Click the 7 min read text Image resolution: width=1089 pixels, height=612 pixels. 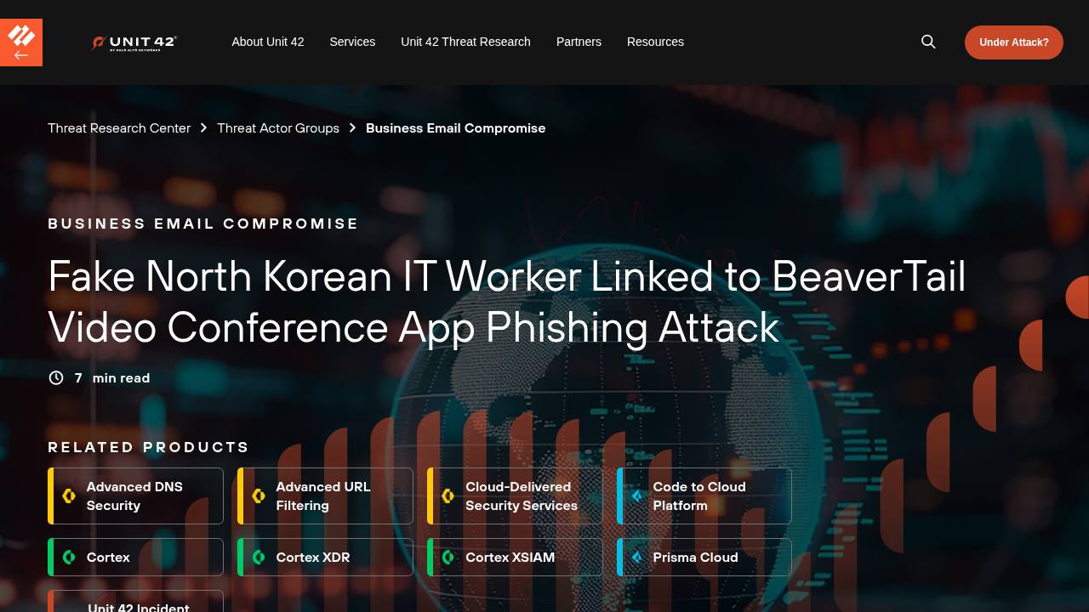pyautogui.click(x=112, y=378)
